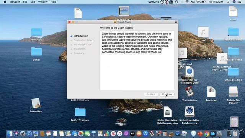Open Spotlight search magnifier

[228, 2]
